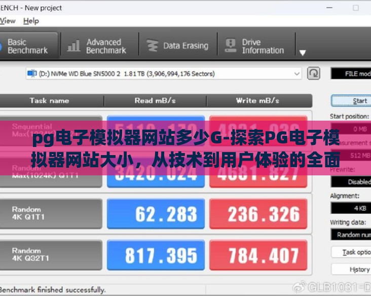Click the 817.395 read result
Viewport: 371px width, 296px height.
(x=156, y=255)
